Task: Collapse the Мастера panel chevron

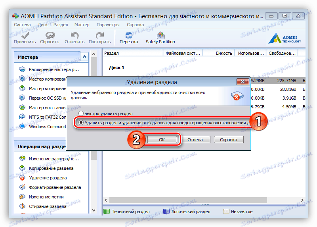Action: 84,57
